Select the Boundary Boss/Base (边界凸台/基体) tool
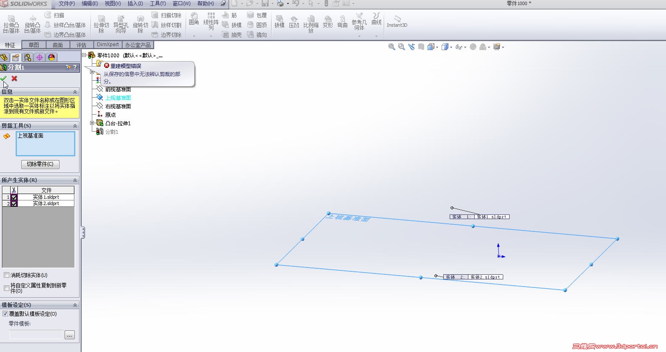Image resolution: width=666 pixels, height=352 pixels. coord(65,35)
